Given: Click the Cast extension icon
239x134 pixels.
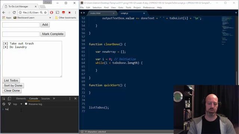Looking at the screenshot, I should pyautogui.click(x=58, y=12).
